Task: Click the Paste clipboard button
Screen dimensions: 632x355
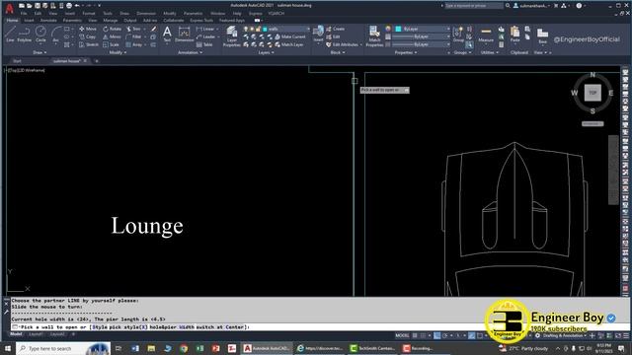Action: 514,35
